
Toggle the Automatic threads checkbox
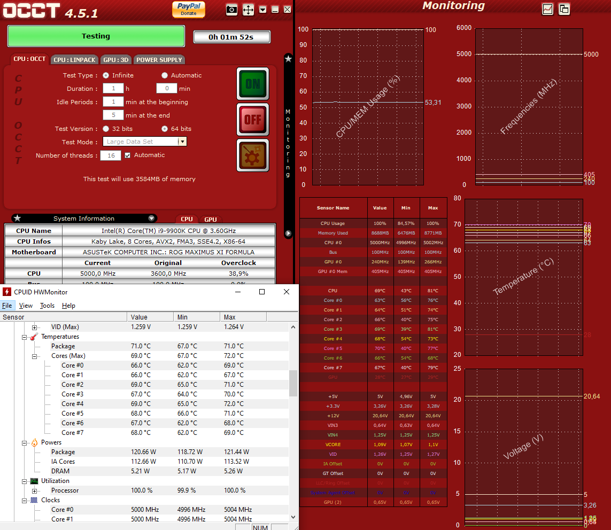[x=127, y=155]
